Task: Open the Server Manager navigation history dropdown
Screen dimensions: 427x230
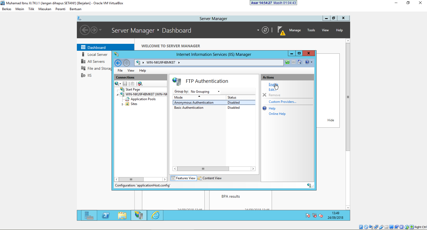Action: 100,30
